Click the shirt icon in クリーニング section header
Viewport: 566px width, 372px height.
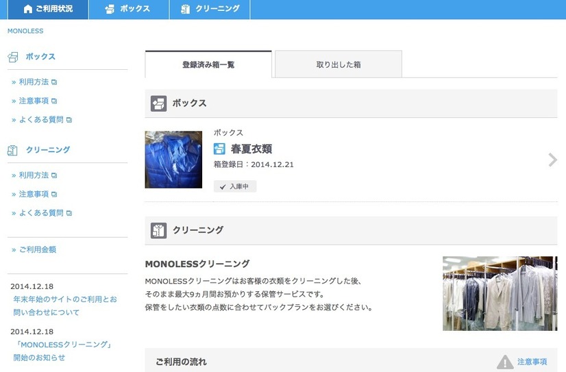click(x=158, y=231)
